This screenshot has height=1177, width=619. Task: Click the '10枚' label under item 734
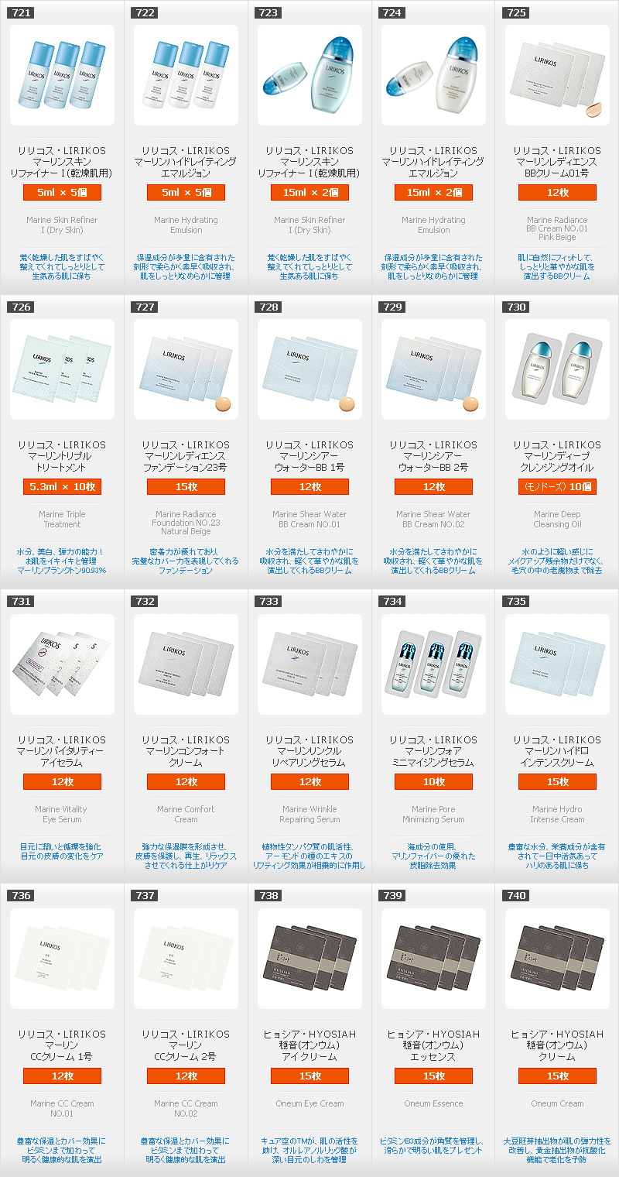[433, 781]
